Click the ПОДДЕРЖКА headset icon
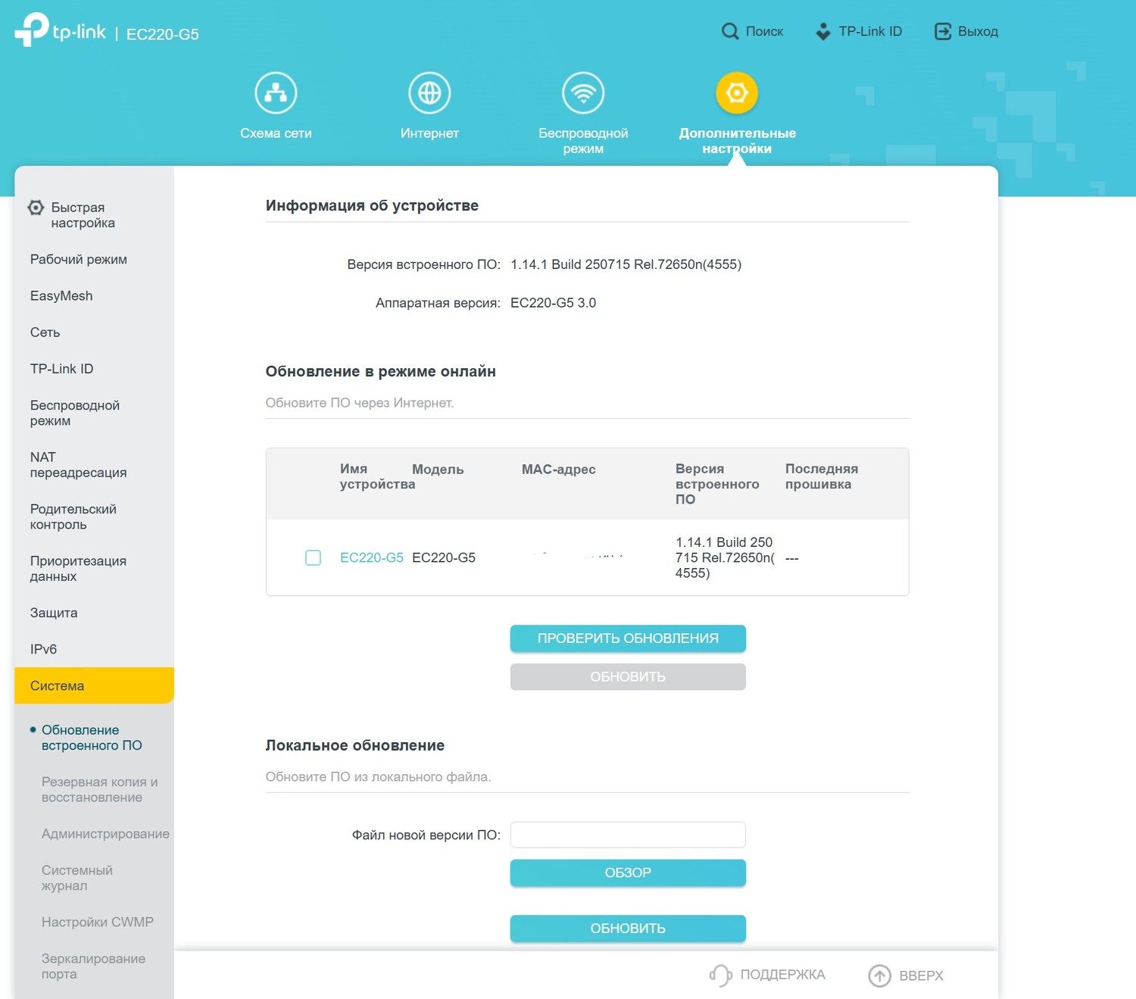 (x=720, y=975)
